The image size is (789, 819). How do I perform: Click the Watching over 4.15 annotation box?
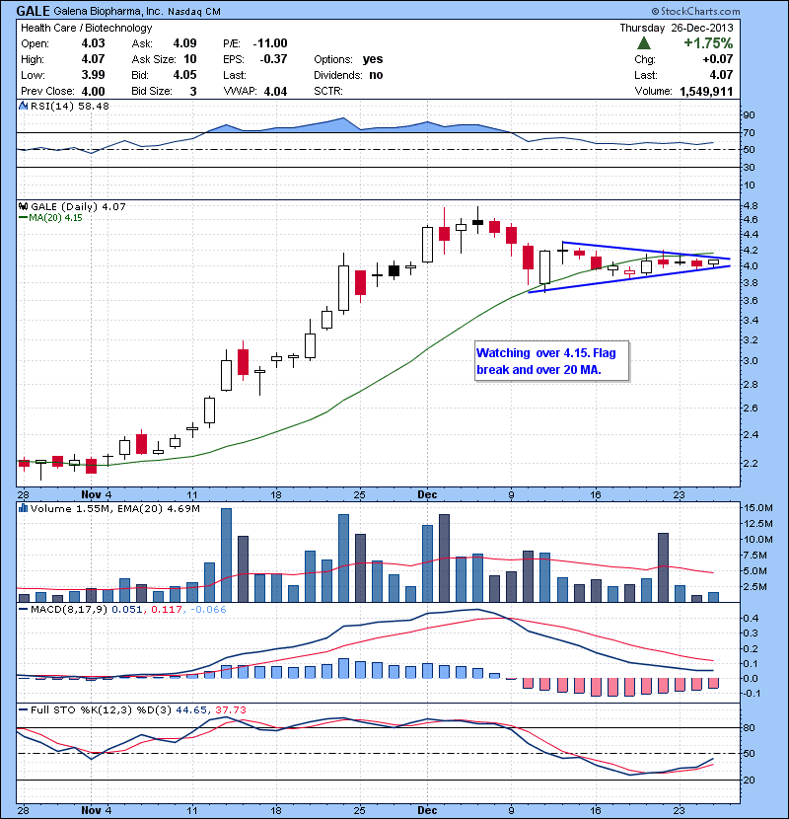click(x=551, y=361)
